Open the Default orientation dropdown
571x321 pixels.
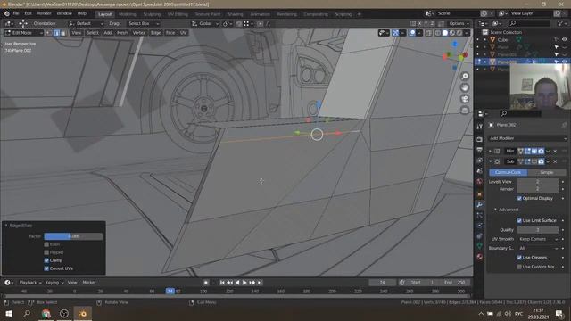point(86,23)
